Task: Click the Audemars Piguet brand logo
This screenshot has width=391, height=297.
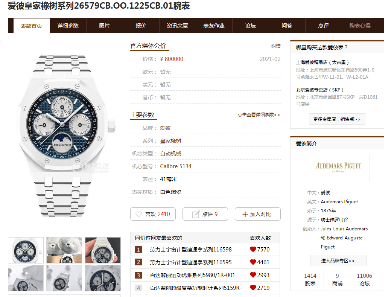Action: pos(338,168)
